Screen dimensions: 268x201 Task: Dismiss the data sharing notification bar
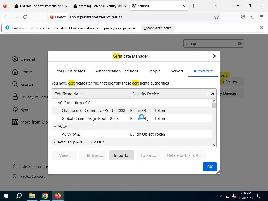click(x=261, y=27)
